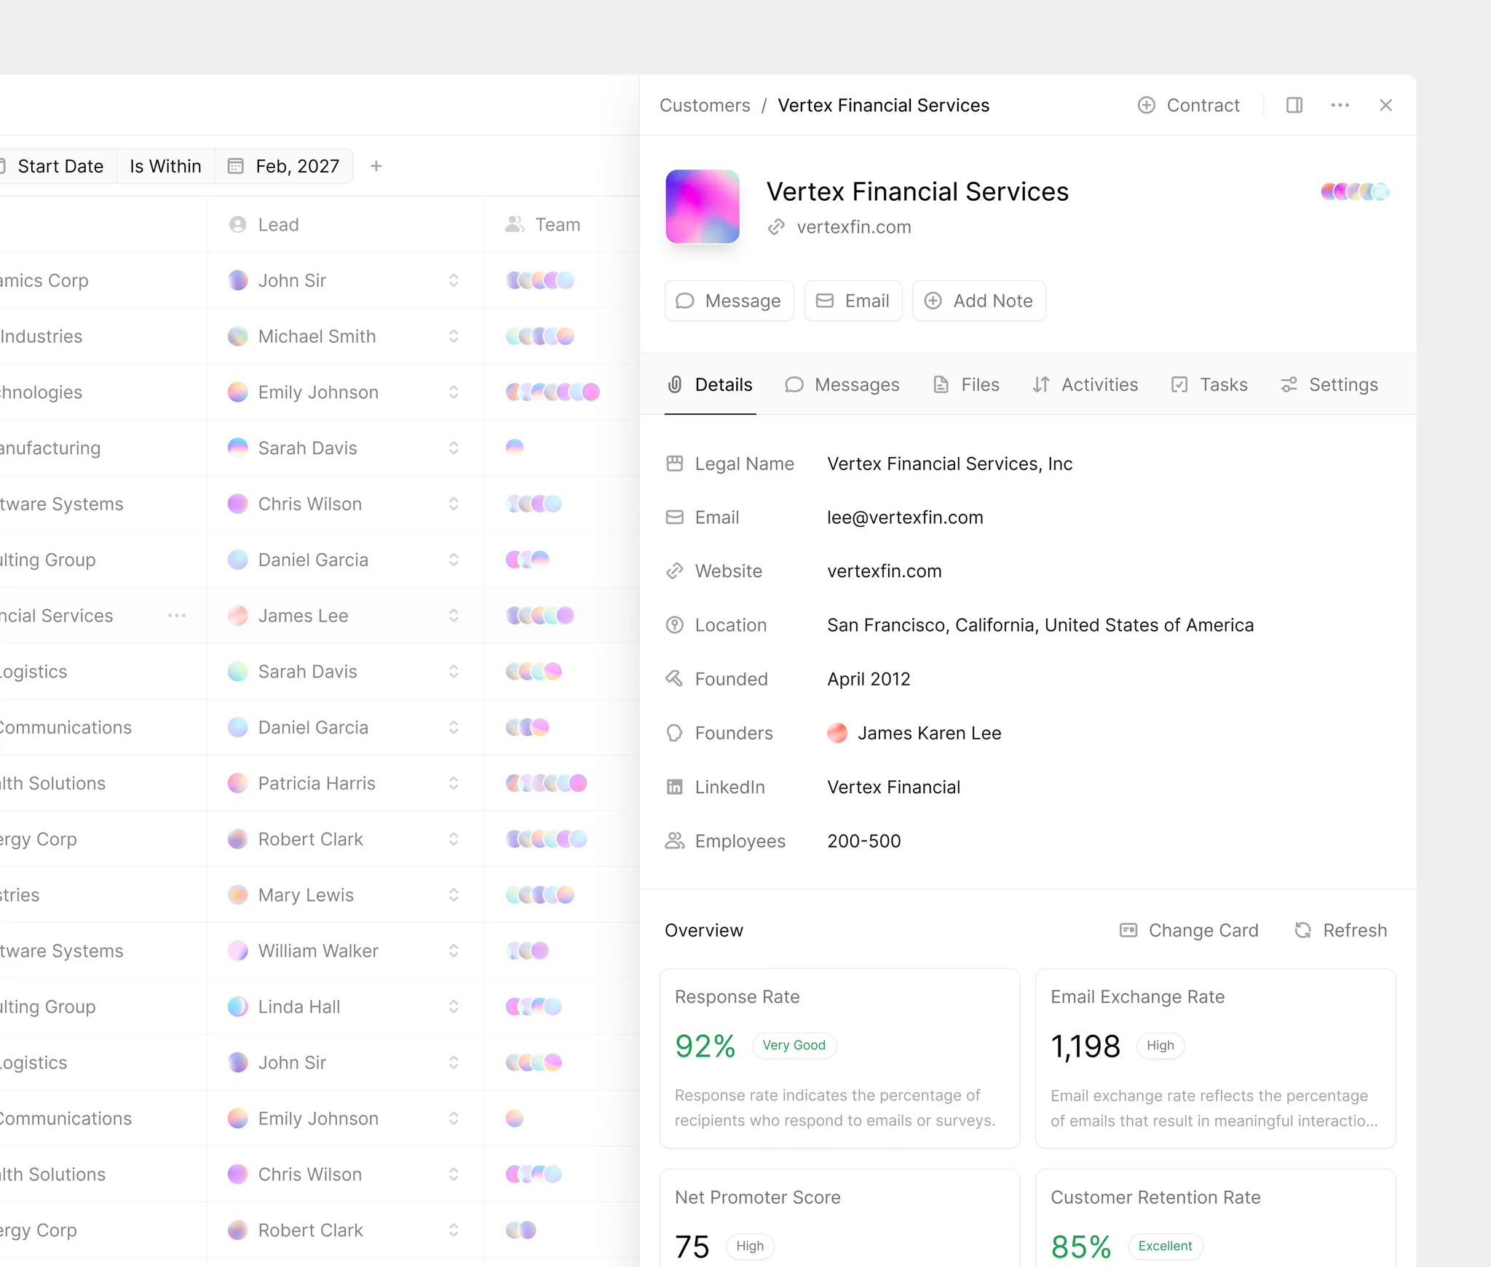Viewport: 1491px width, 1267px height.
Task: Expand lead selector for James Lee
Action: pos(454,616)
